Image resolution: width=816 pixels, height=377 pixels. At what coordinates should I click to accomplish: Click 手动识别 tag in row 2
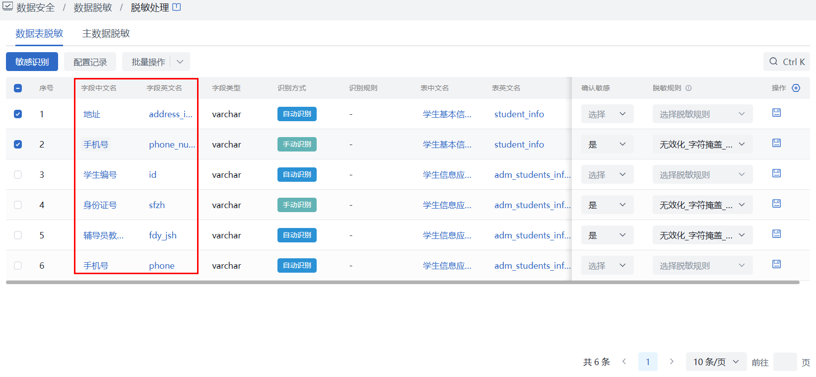(x=297, y=144)
